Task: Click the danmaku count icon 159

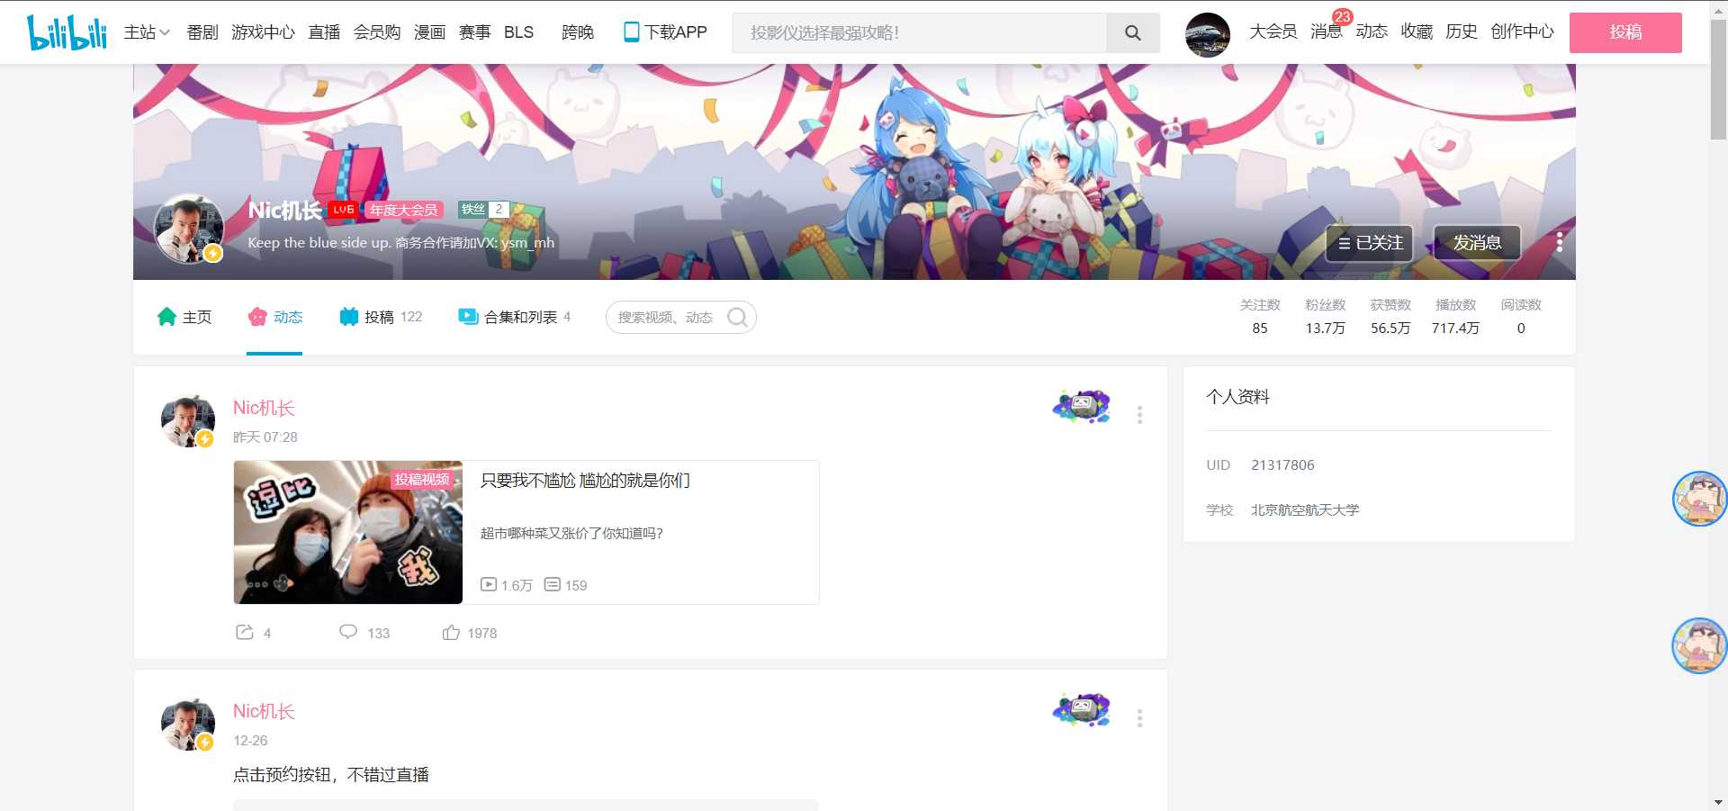Action: click(553, 584)
